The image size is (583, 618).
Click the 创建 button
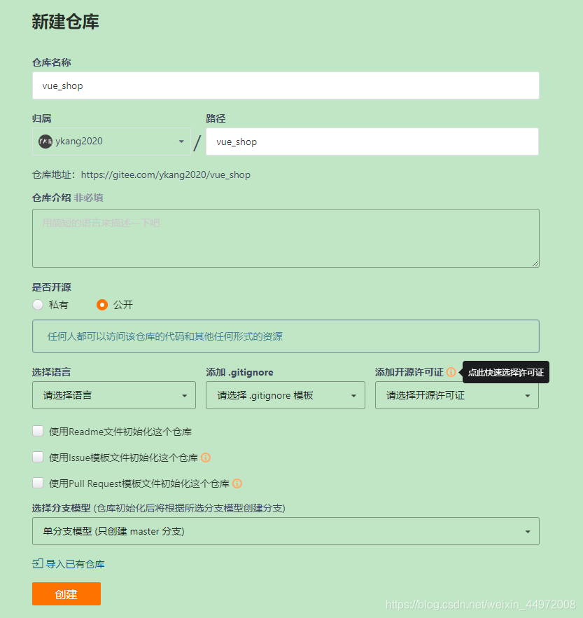[66, 593]
